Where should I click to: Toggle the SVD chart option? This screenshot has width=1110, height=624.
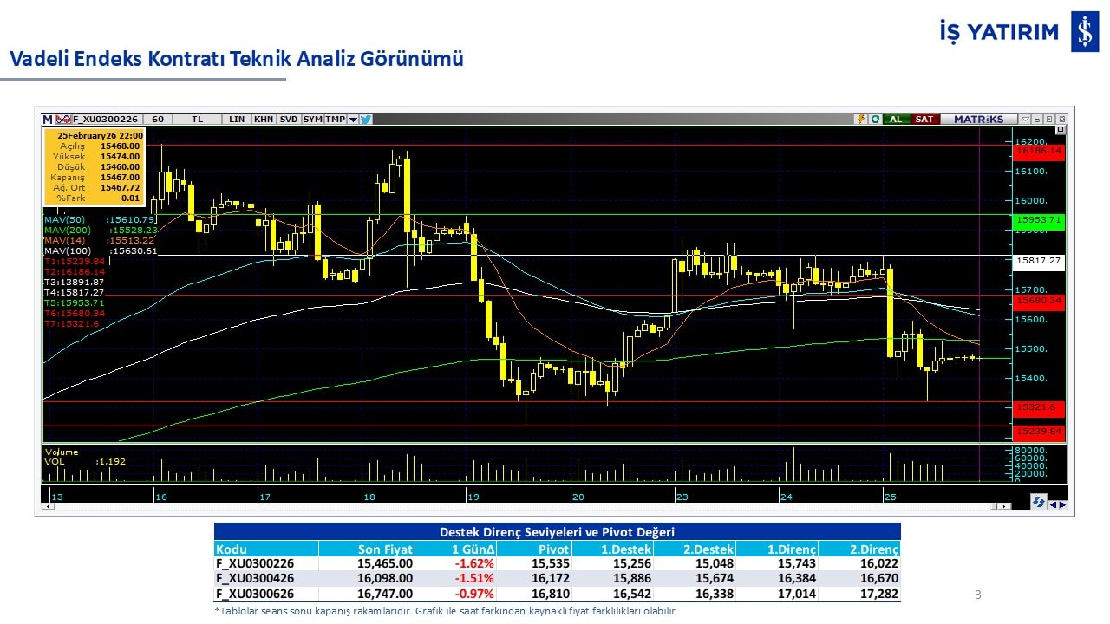pos(289,120)
